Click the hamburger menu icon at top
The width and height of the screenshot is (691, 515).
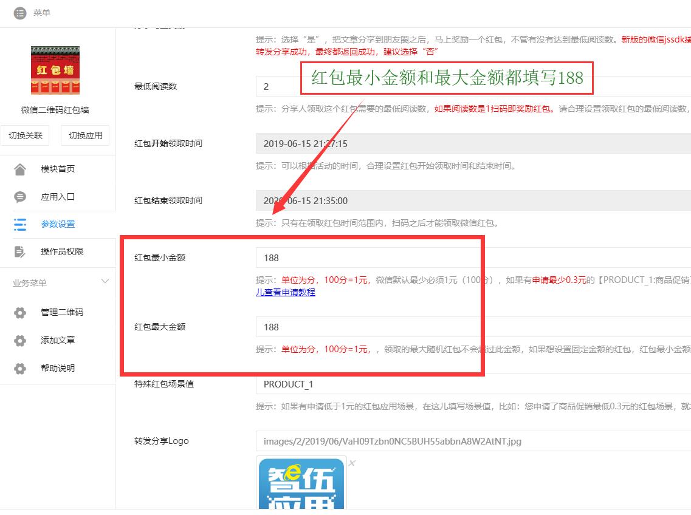20,13
